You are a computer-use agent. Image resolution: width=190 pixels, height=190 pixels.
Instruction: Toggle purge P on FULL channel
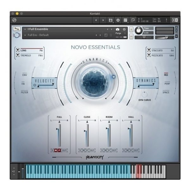coord(59,150)
